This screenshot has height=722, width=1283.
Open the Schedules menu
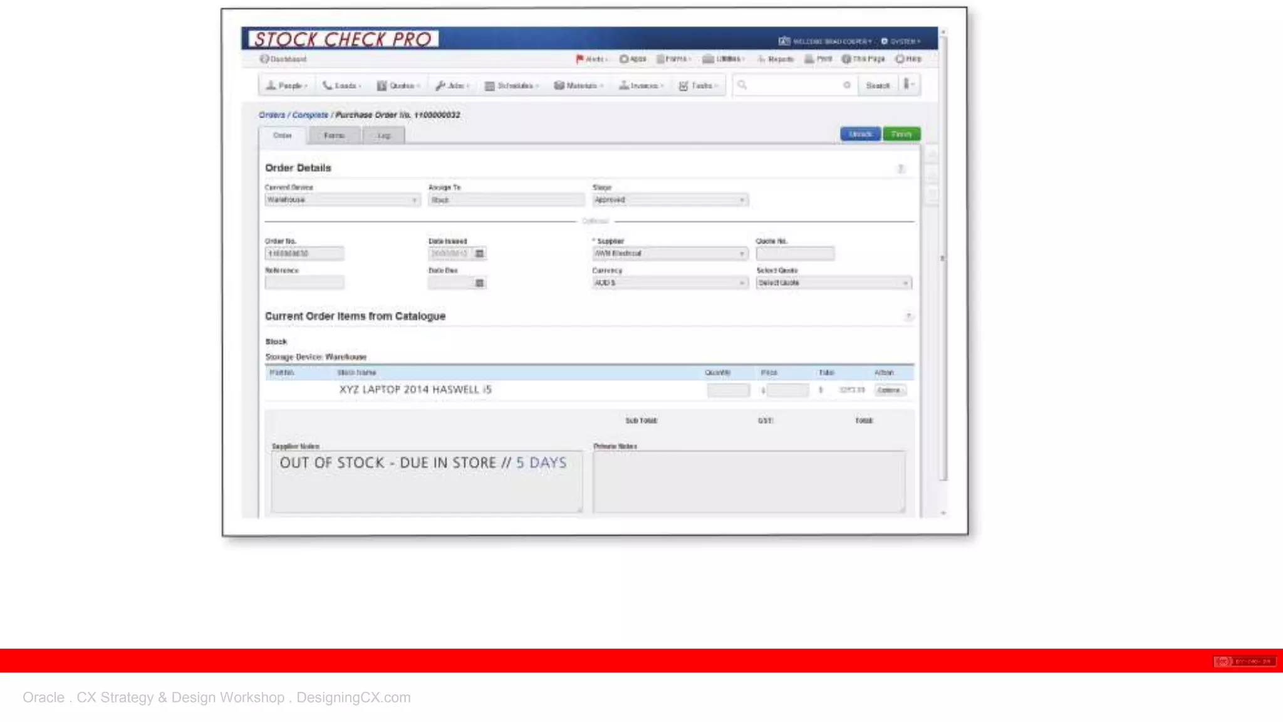click(x=512, y=85)
